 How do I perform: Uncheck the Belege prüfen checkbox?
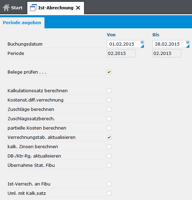109,72
